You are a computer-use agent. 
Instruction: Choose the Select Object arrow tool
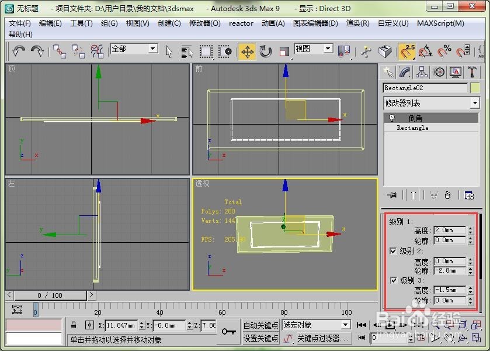[x=169, y=51]
